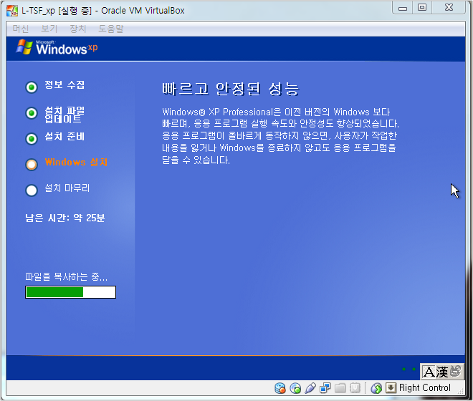Click the '설치 준비' step label
The width and height of the screenshot is (473, 401).
64,137
